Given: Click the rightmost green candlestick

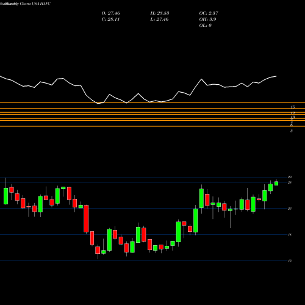Looking at the screenshot, I should [x=276, y=184].
